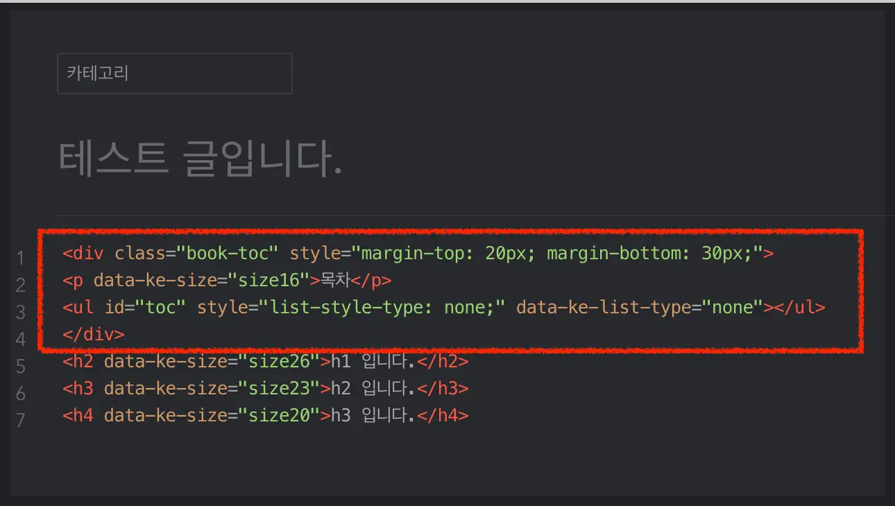Click line number 7 in gutter
The height and width of the screenshot is (506, 895).
21,421
